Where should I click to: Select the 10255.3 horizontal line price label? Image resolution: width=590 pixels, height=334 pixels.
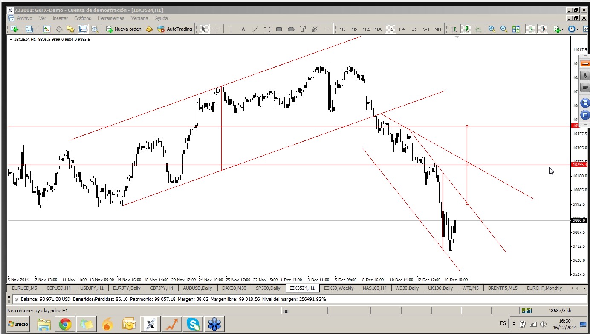point(580,165)
